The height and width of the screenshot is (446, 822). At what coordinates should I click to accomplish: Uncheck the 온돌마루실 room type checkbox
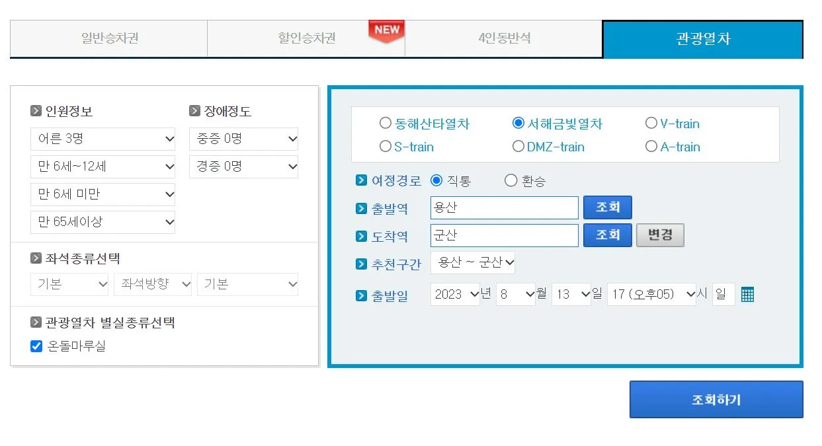pos(36,346)
